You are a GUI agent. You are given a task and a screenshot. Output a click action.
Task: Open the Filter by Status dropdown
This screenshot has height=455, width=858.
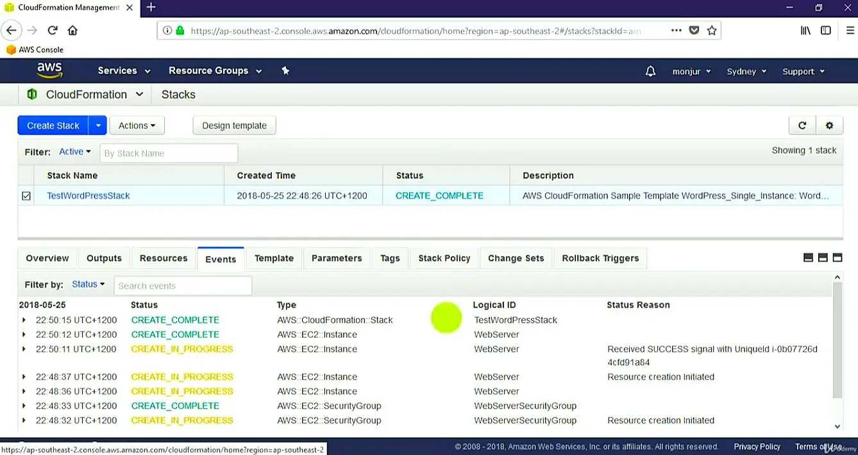pos(88,284)
